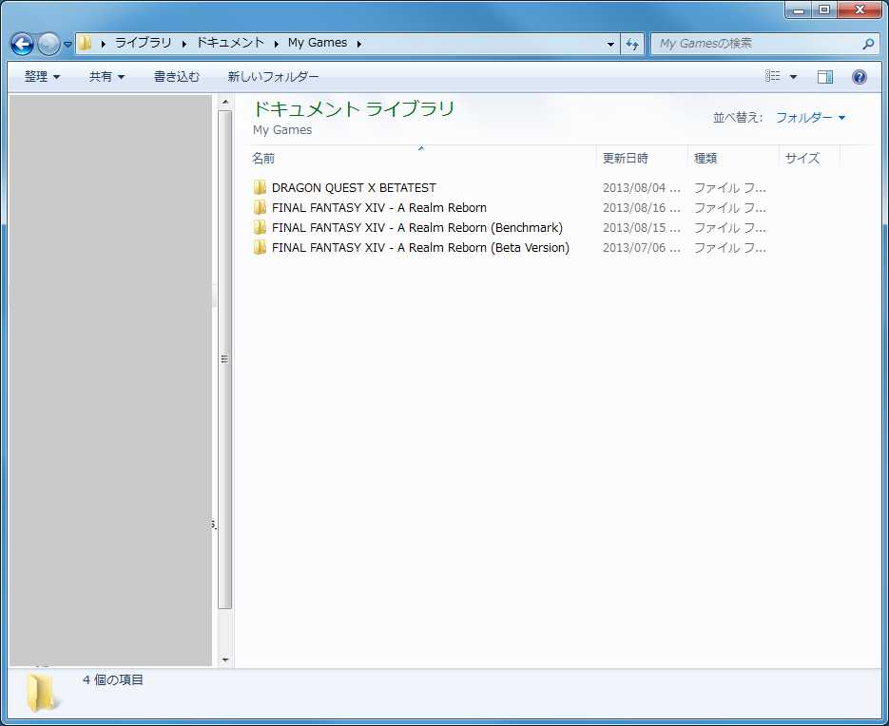
Task: Select the Realm Reborn (Beta Version) name
Action: [420, 248]
